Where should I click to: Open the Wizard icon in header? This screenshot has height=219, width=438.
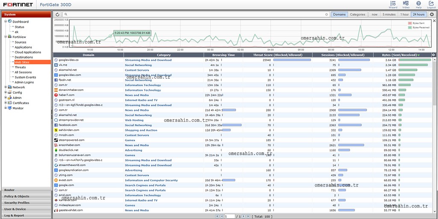393,4
